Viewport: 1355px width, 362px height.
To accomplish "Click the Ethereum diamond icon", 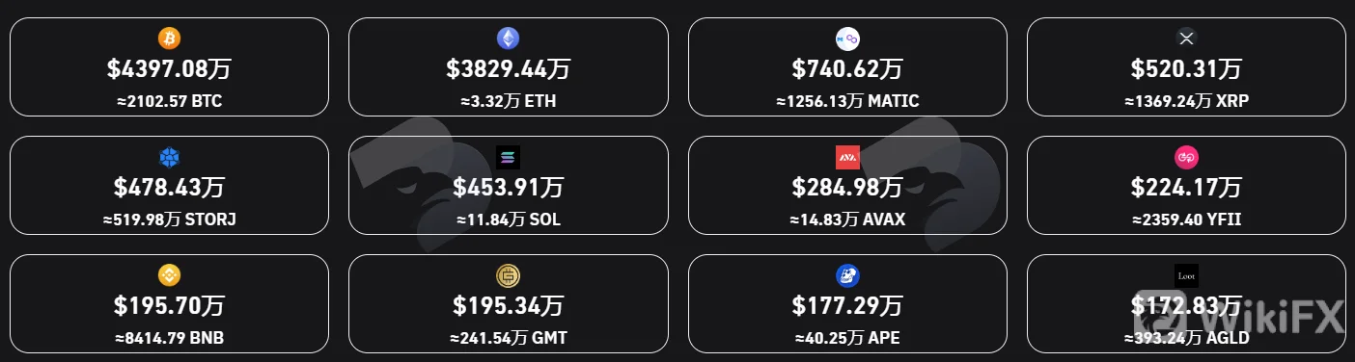I will [508, 39].
